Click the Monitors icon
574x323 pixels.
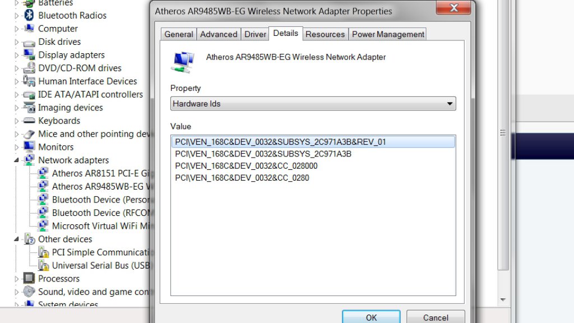coord(29,146)
